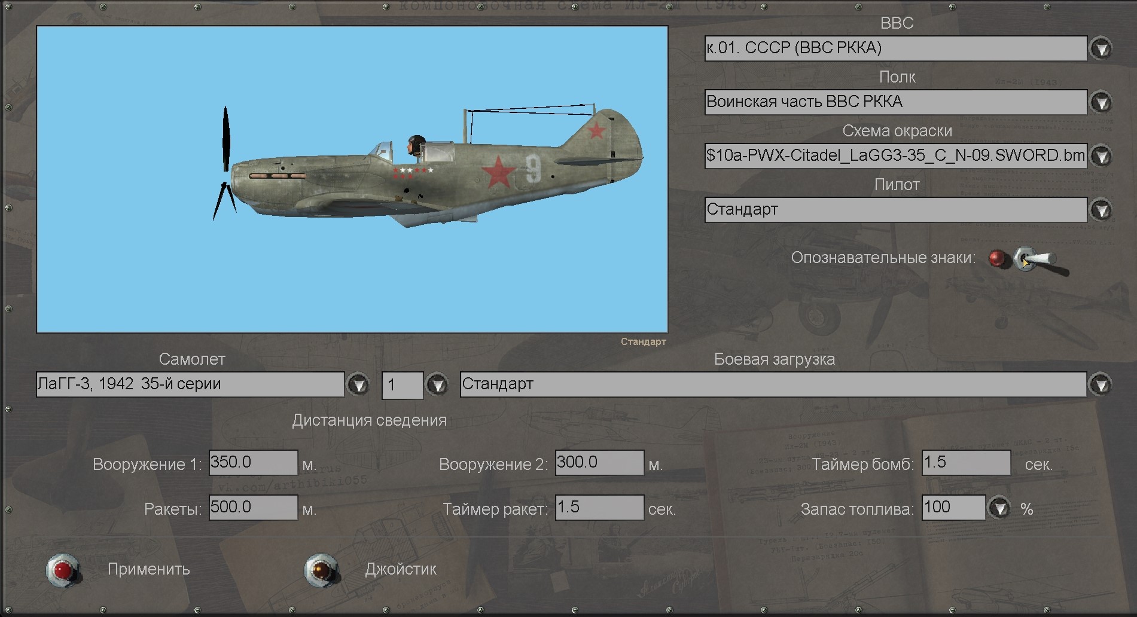Open the ВВС air force dropdown arrow
This screenshot has width=1137, height=617.
click(1101, 48)
